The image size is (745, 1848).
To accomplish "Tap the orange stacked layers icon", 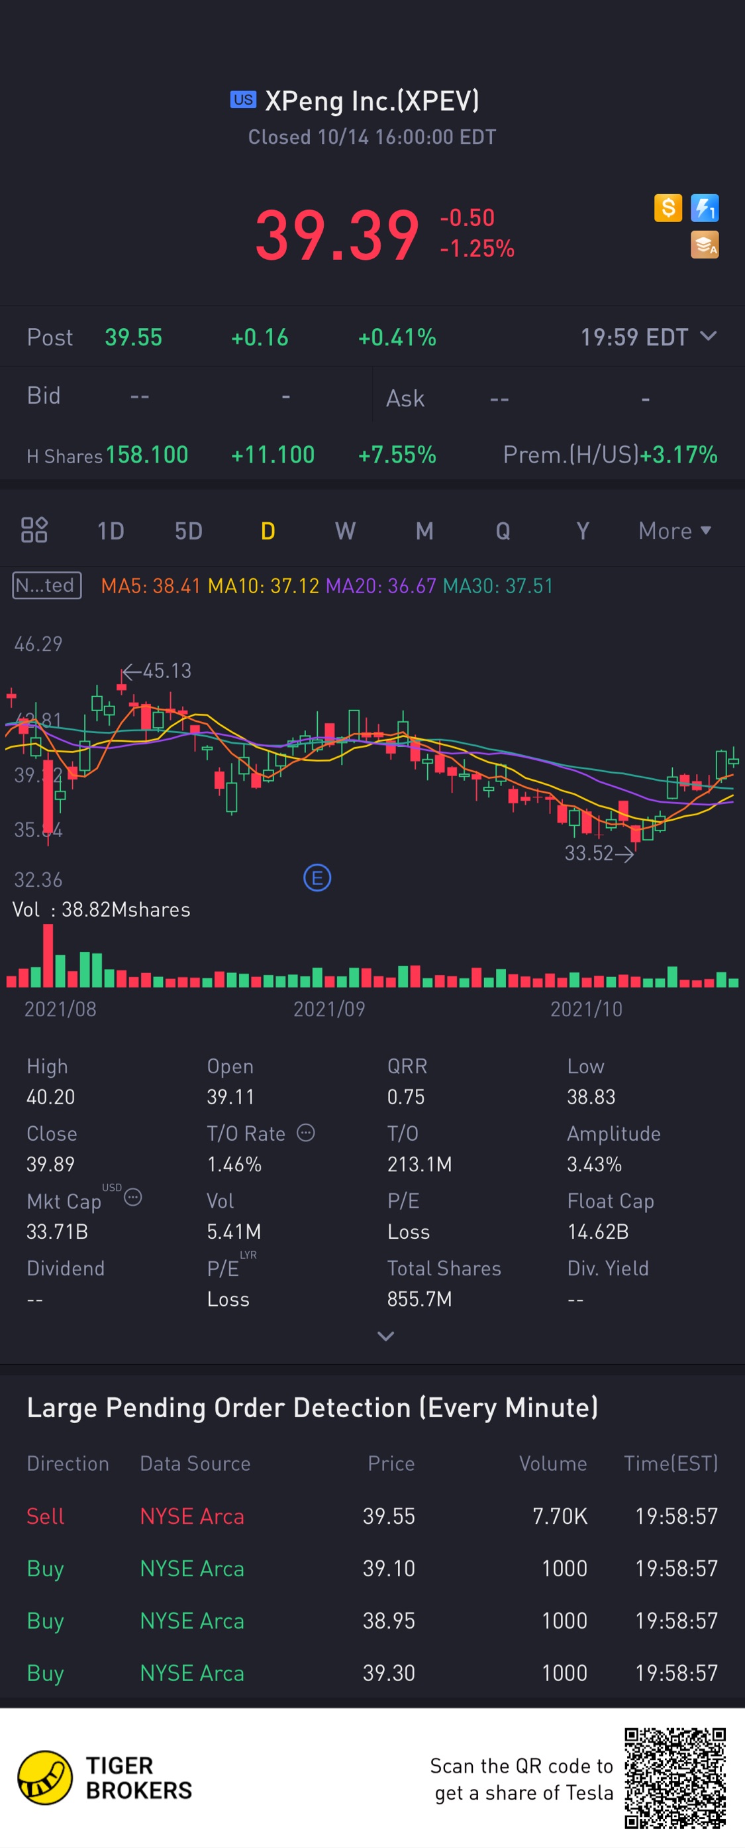I will (x=704, y=245).
